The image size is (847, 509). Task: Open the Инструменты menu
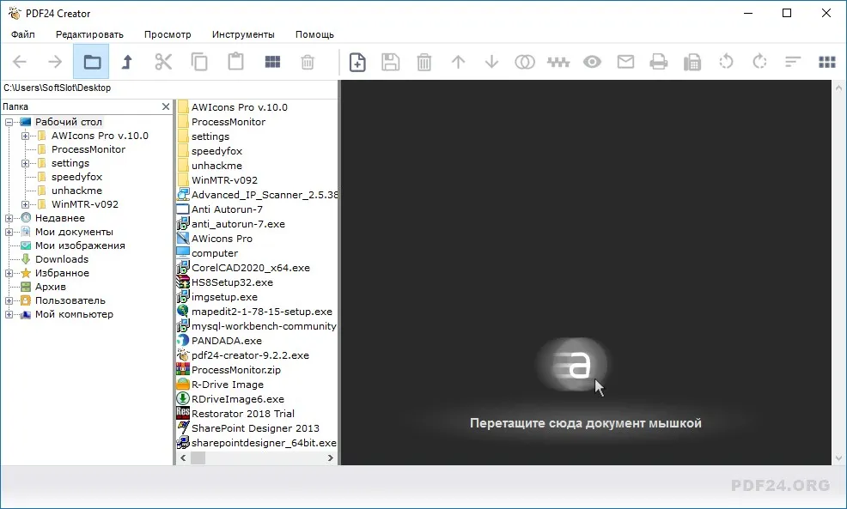(x=243, y=34)
